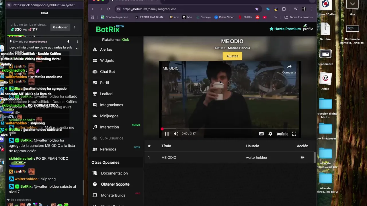Click Gestionar in Kick chat
Image resolution: width=367 pixels, height=206 pixels.
coord(60,27)
